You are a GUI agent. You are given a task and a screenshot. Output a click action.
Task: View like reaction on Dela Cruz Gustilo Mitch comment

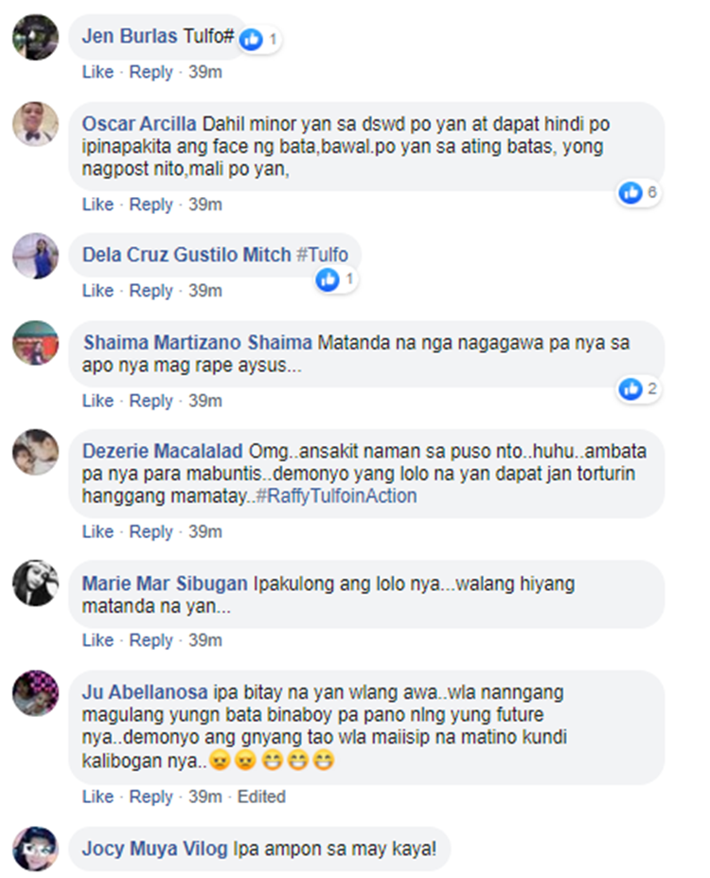(336, 278)
